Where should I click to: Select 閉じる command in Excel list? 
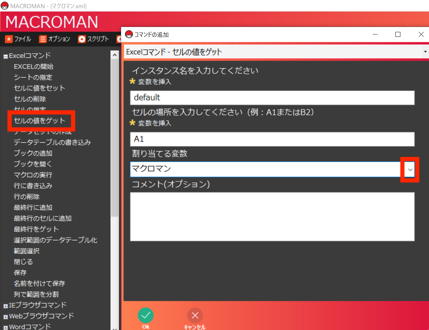23,262
